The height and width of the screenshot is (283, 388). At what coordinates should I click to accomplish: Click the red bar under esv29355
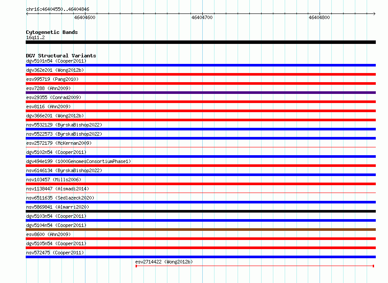201,102
